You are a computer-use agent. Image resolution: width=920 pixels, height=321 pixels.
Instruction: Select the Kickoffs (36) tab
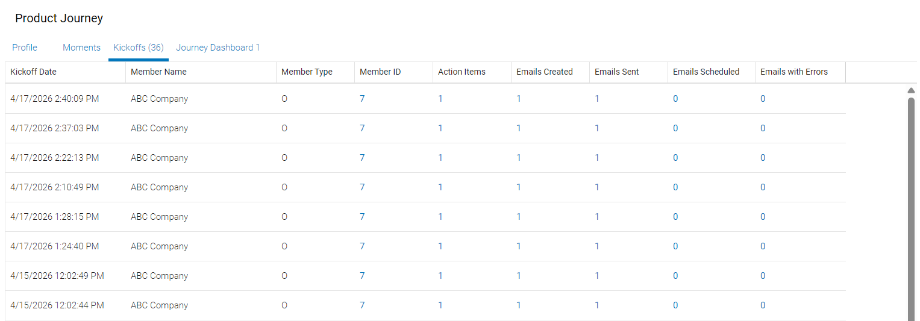(139, 48)
